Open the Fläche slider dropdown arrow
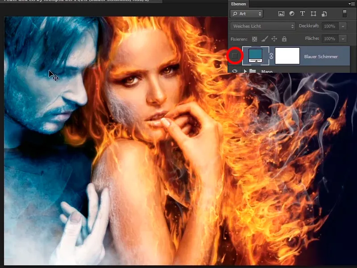This screenshot has height=268, width=357. coord(343,39)
